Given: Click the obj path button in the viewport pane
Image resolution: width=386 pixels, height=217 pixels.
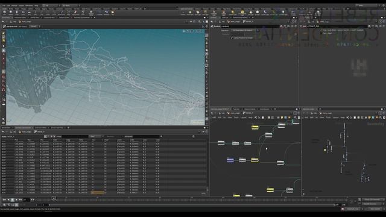Looking at the screenshot, I should 13,22.
